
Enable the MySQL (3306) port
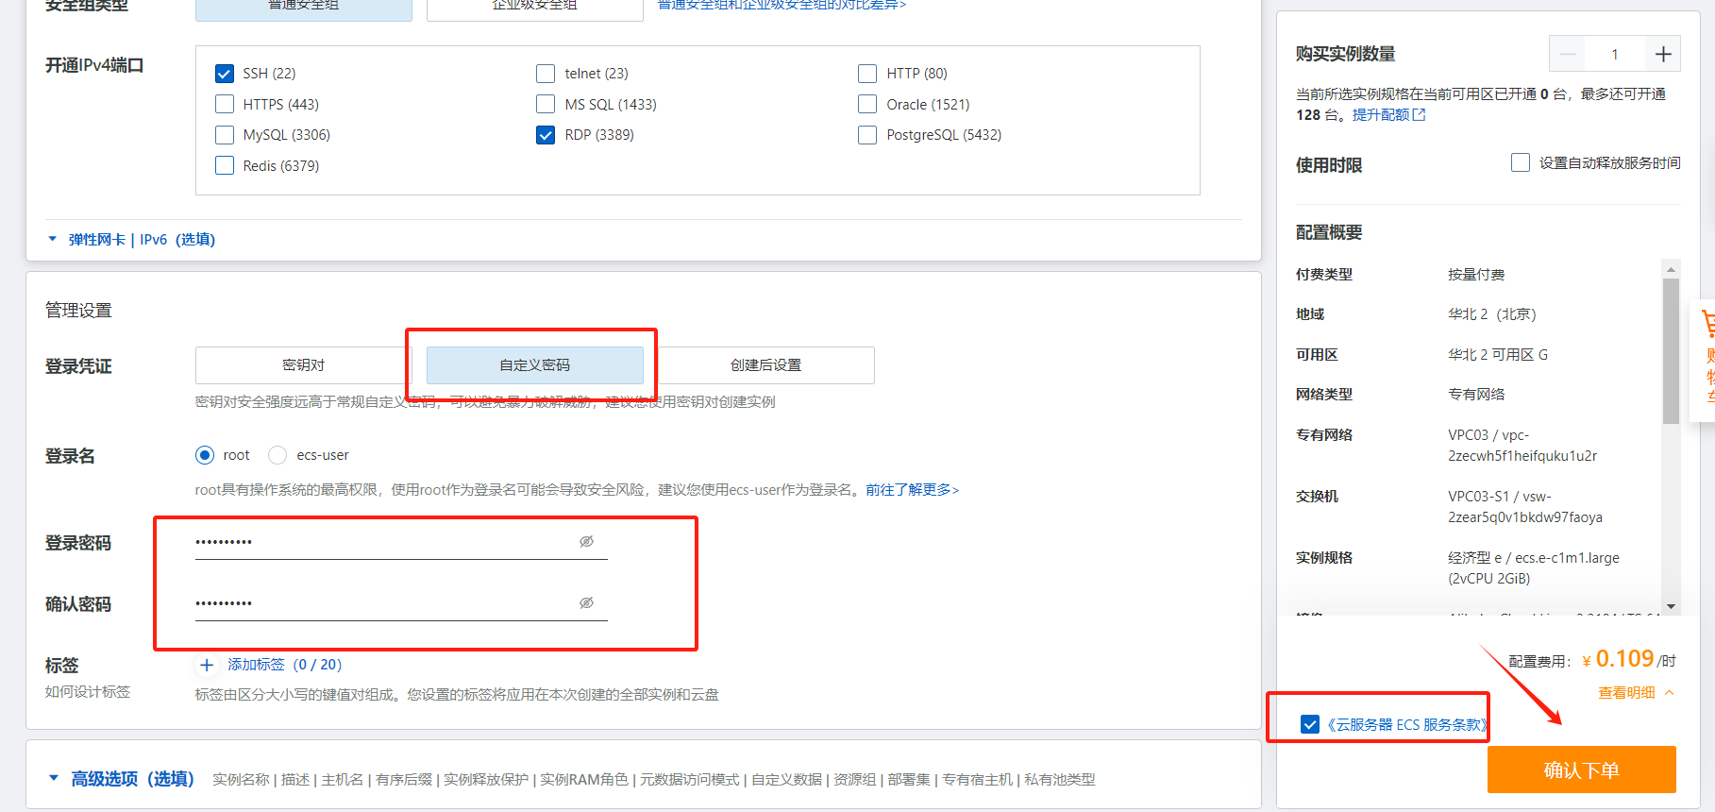click(225, 135)
